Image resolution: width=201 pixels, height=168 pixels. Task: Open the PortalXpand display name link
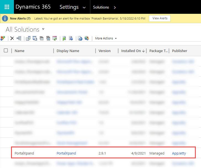(66, 153)
